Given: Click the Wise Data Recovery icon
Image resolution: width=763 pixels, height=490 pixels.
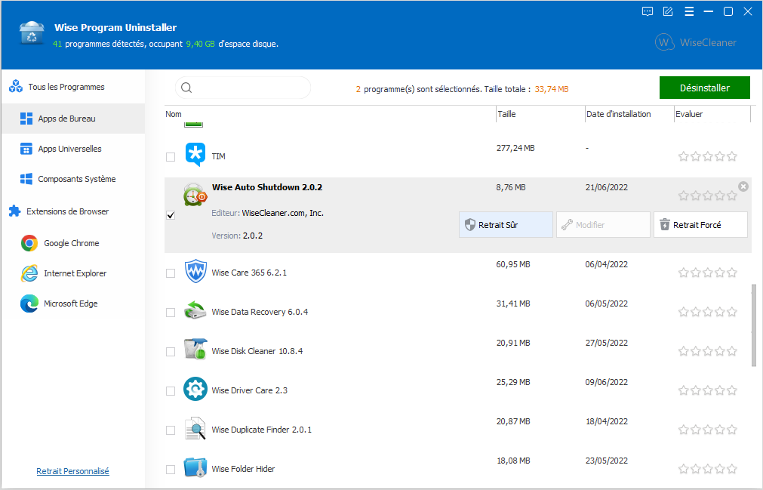Looking at the screenshot, I should pos(195,310).
